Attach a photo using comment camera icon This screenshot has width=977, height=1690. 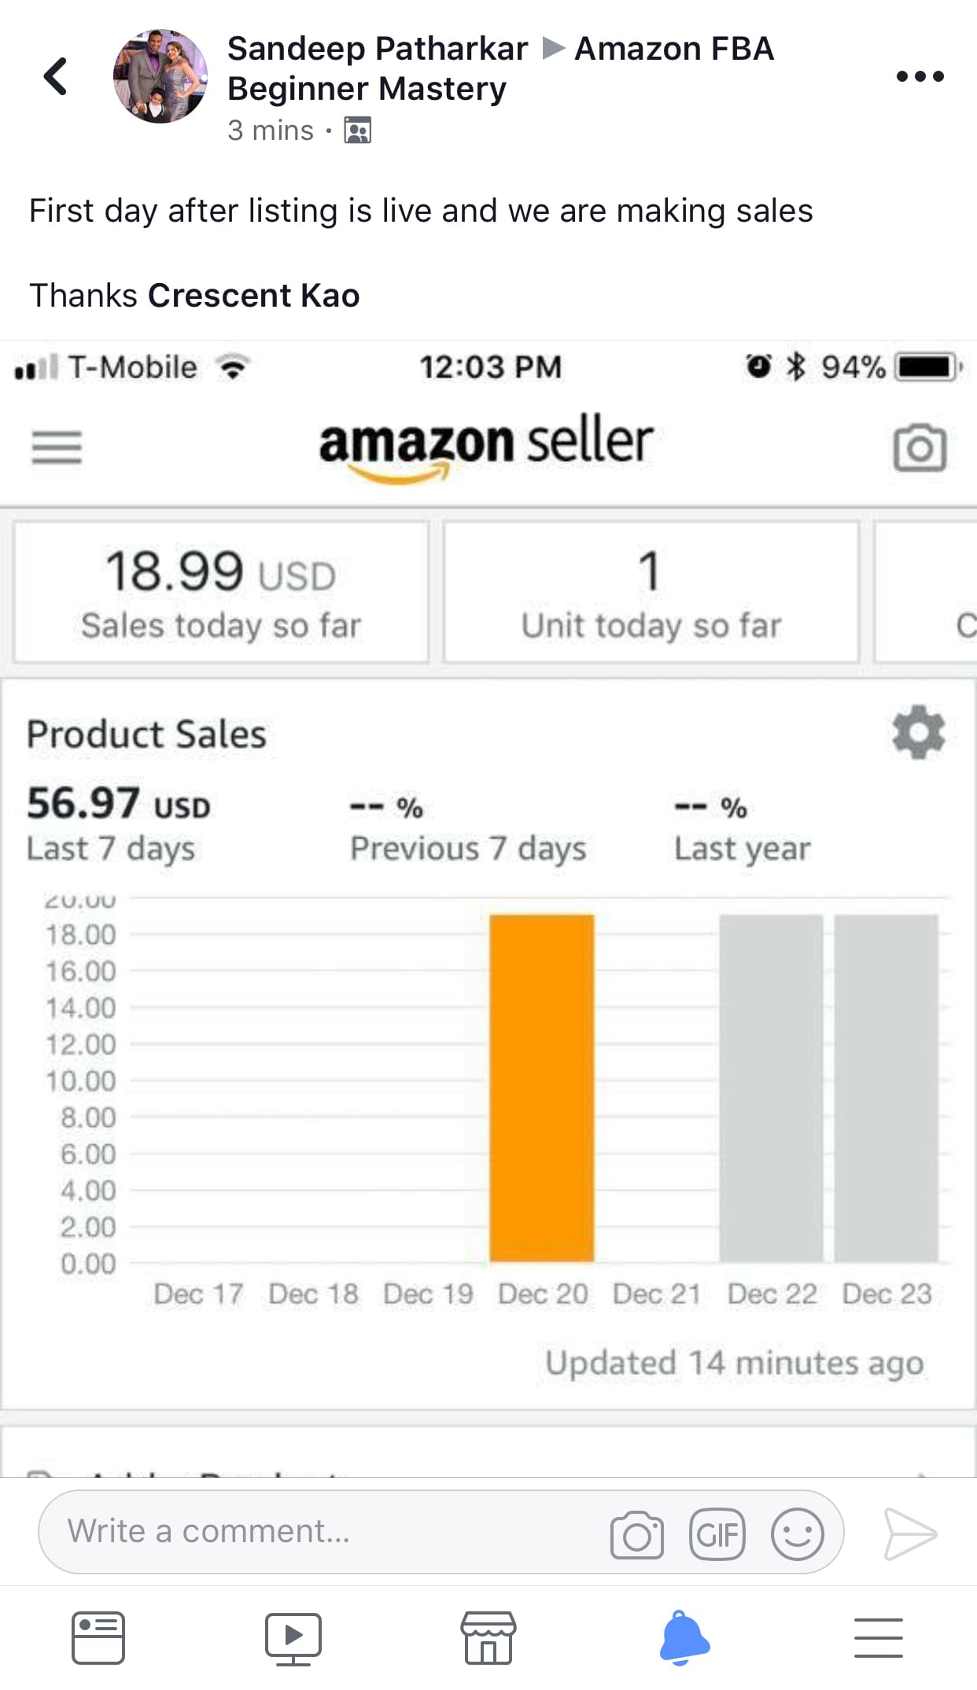pos(636,1534)
